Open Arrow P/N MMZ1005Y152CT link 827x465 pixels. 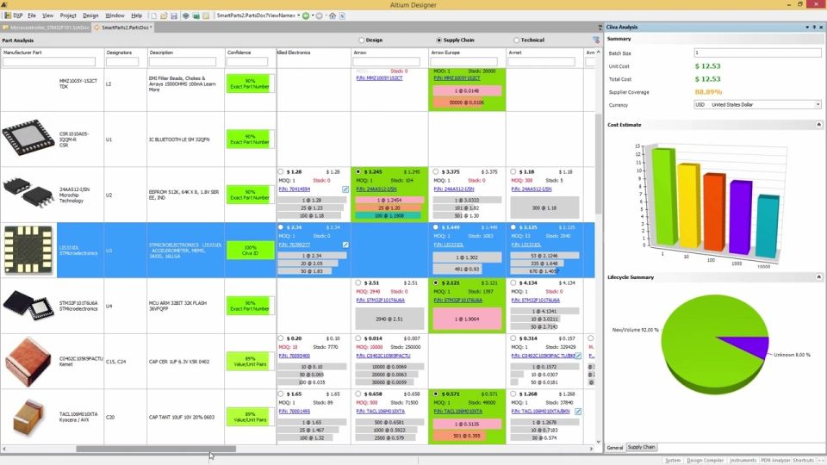pos(379,78)
